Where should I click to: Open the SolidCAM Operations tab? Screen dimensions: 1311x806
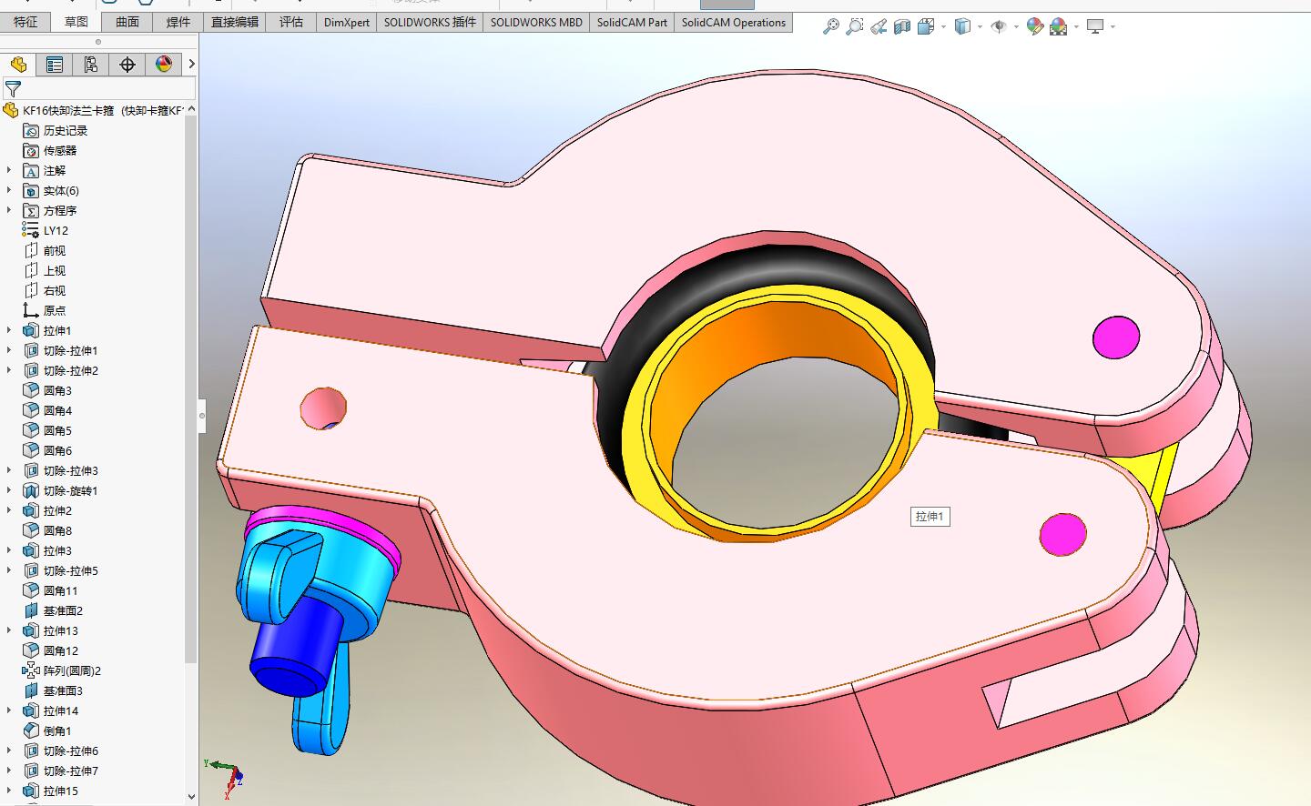coord(734,22)
